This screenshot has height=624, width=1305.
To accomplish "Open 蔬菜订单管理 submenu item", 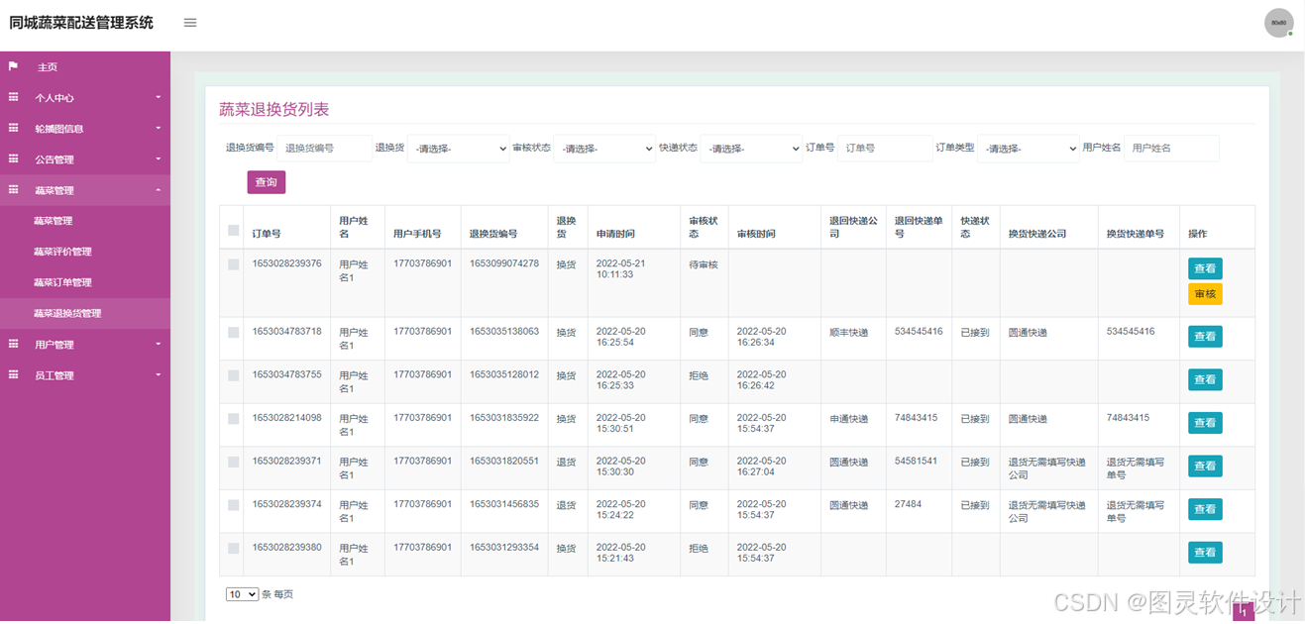I will 85,282.
